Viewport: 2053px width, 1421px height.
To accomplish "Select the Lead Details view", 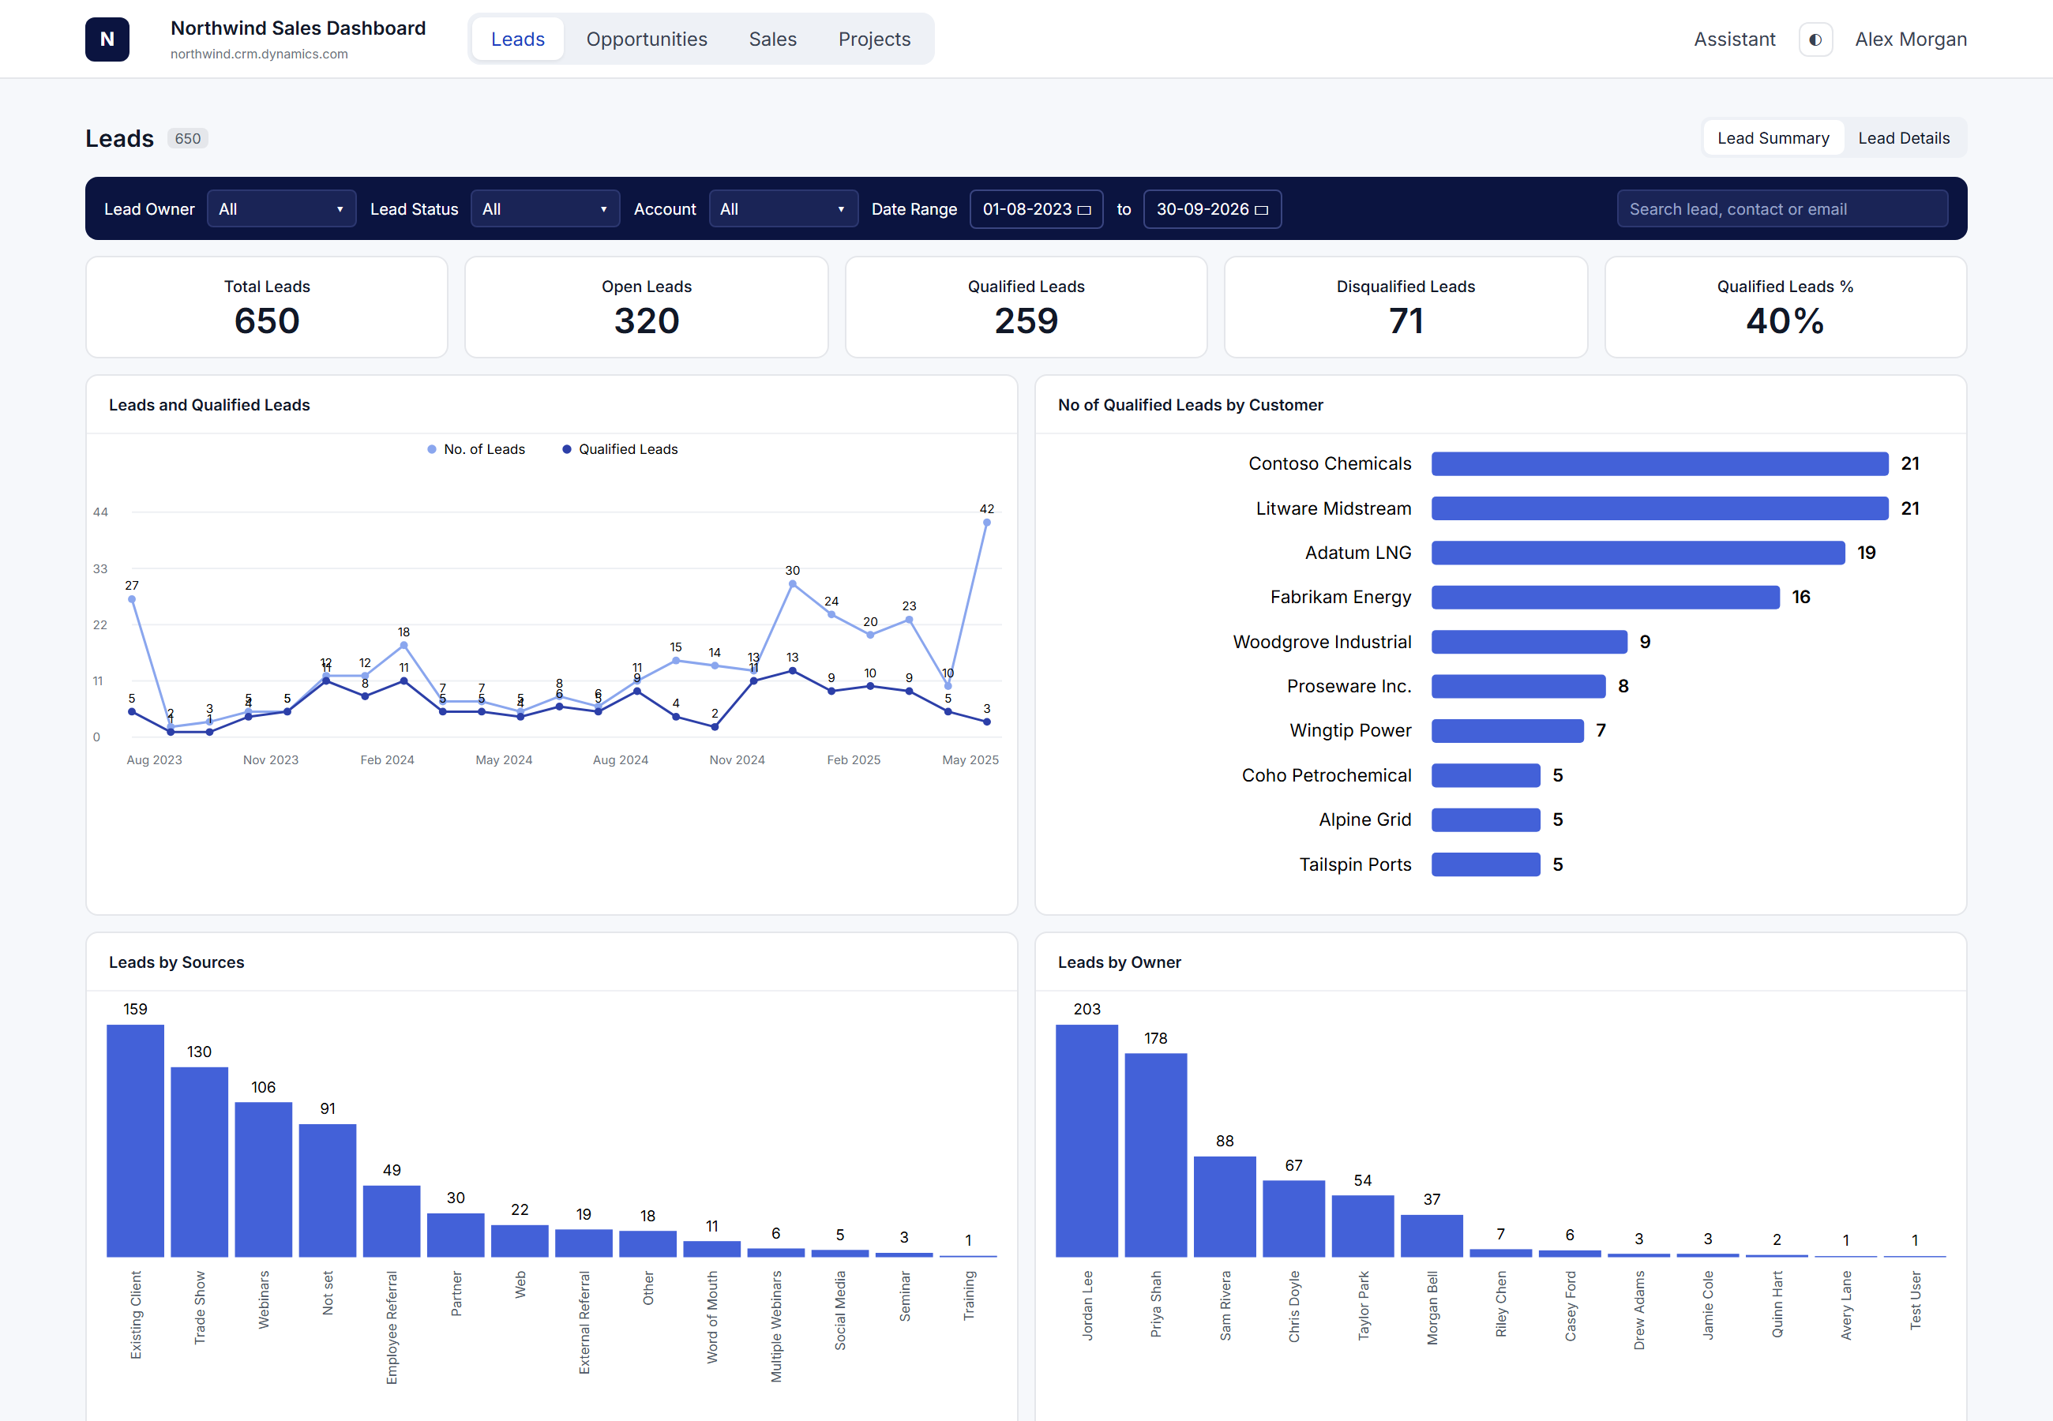I will (x=1904, y=138).
